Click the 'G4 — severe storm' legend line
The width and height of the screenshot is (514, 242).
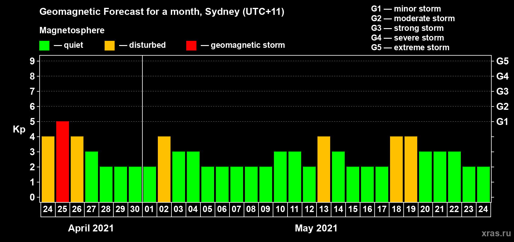pos(408,38)
